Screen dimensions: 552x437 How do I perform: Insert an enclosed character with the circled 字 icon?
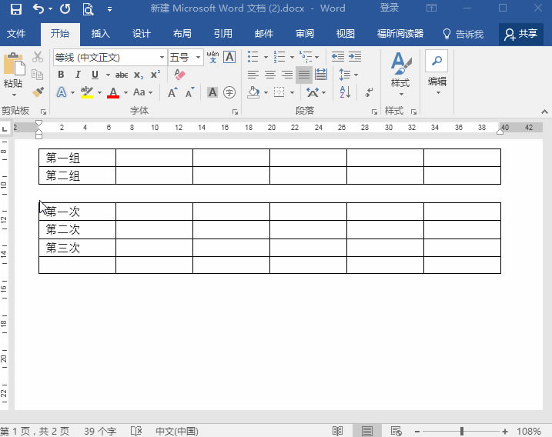(229, 92)
